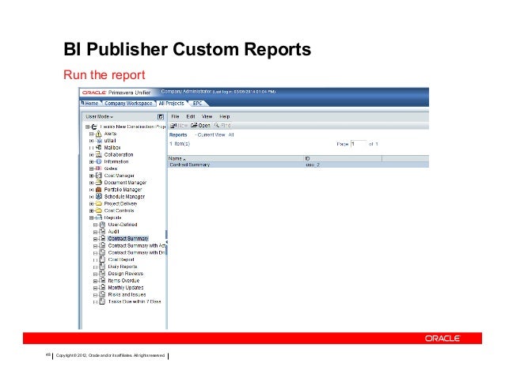This screenshot has height=390, width=505.
Task: Expand the Document Manager tree node
Action: pos(92,183)
